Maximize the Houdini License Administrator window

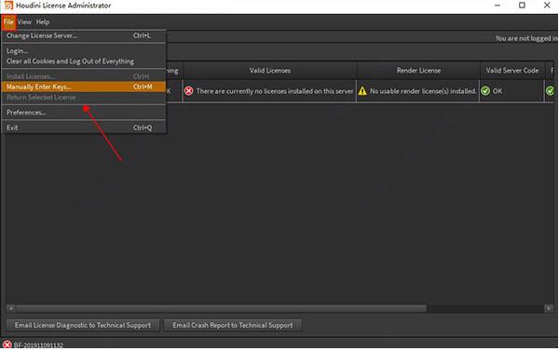522,5
